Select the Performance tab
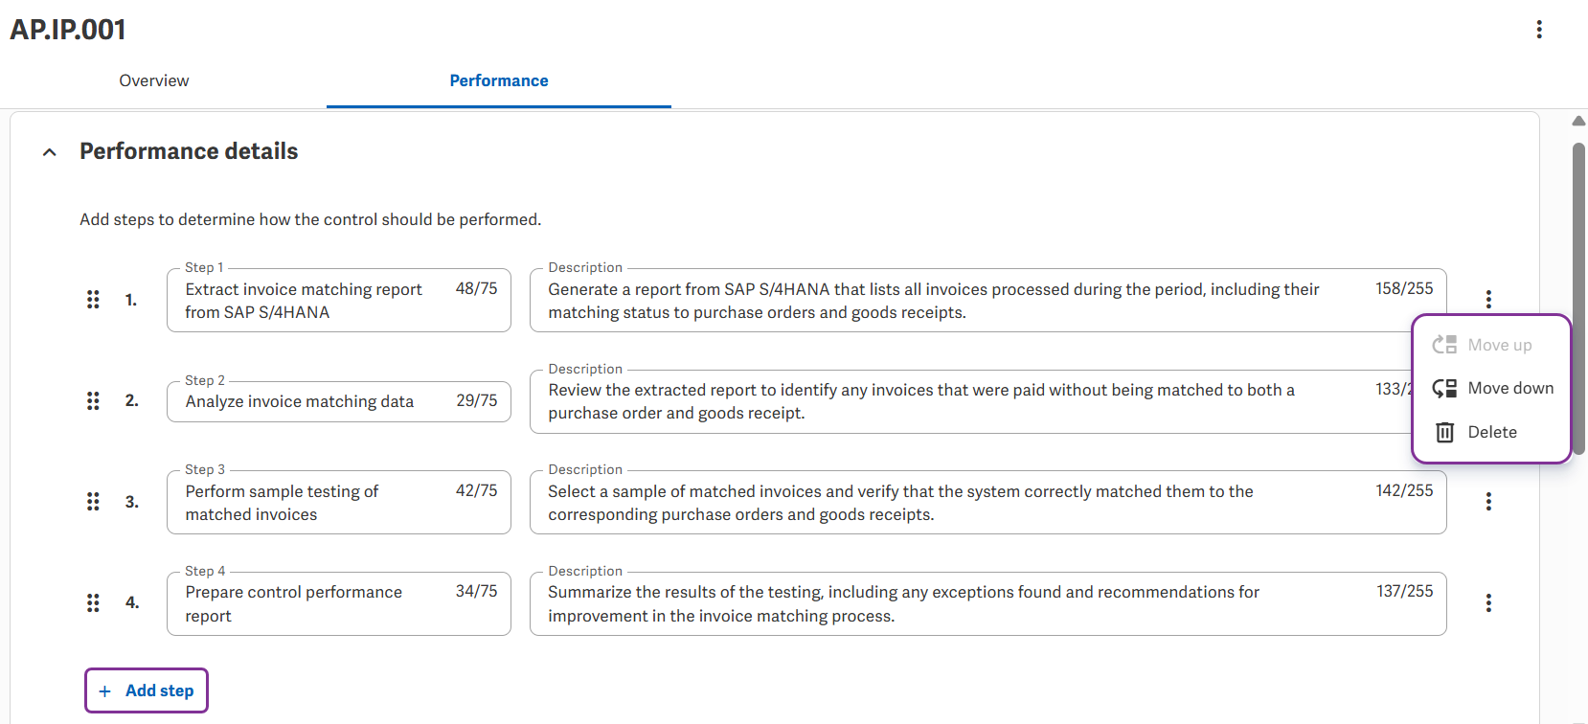 pos(499,80)
